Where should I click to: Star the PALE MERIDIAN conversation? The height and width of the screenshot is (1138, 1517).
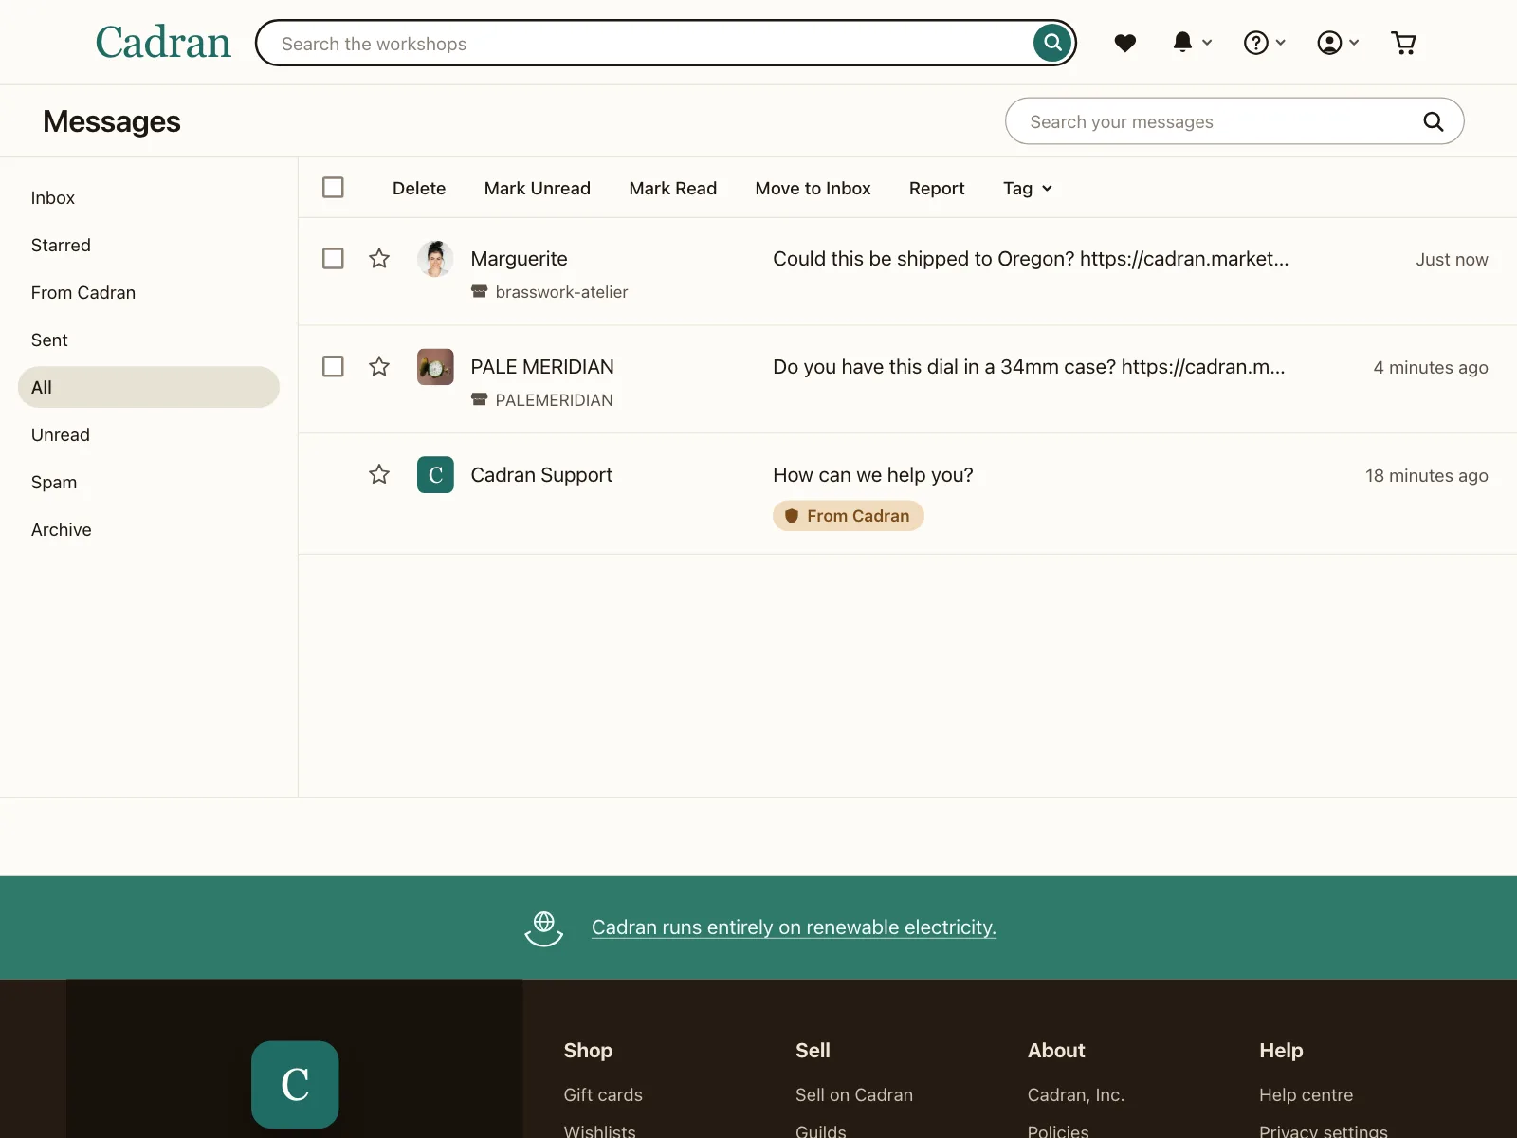click(x=379, y=367)
